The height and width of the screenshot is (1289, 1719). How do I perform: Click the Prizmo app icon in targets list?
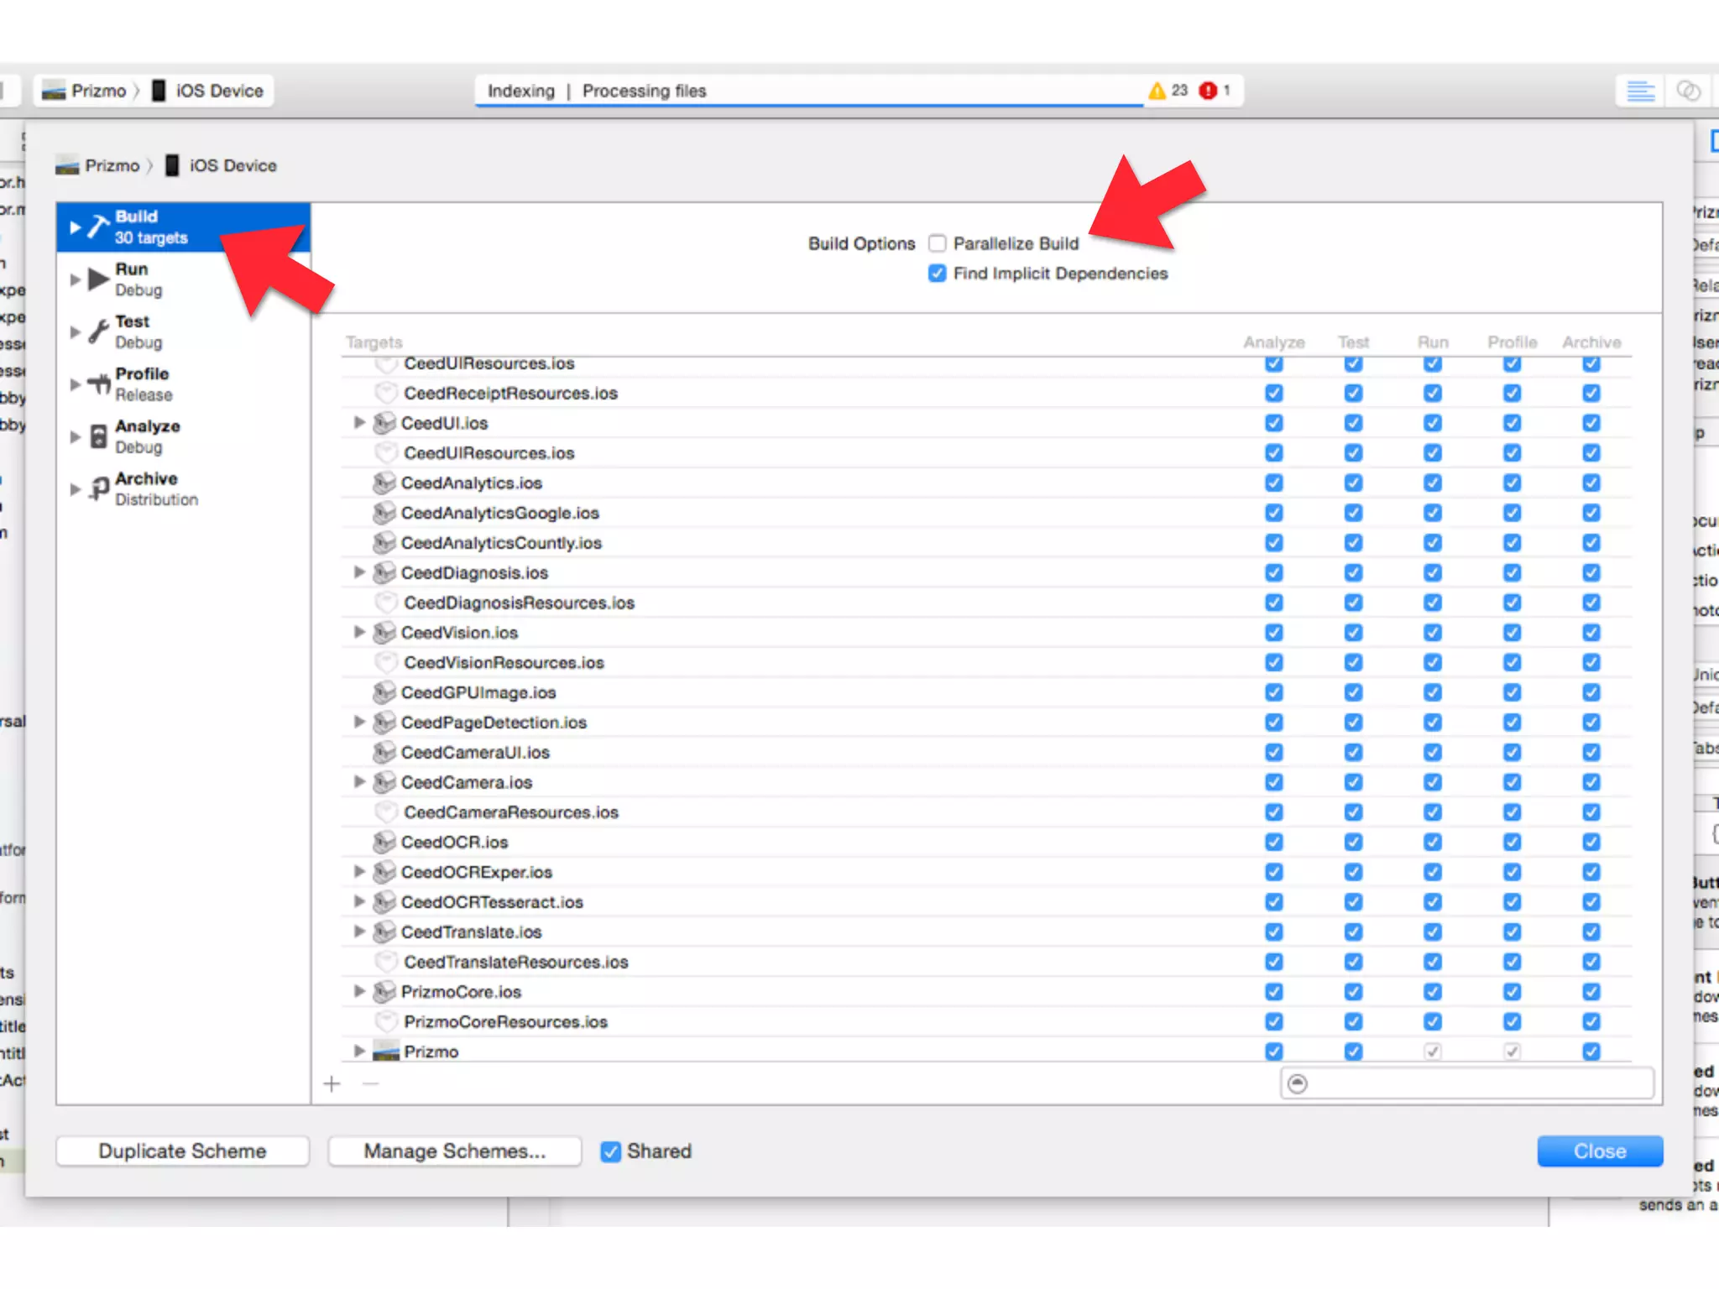coord(386,1052)
